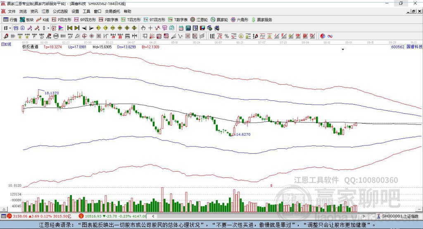Open the P数字表 tool

(108, 20)
